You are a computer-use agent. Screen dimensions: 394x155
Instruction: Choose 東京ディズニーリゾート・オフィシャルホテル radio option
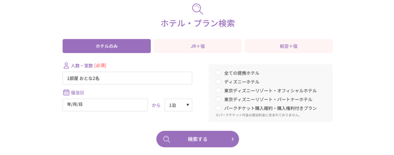219,91
